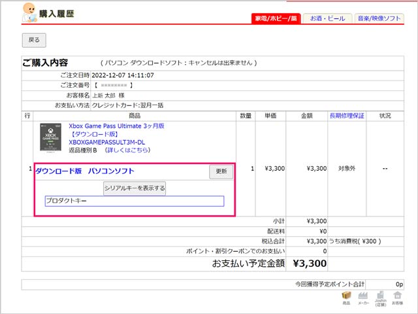Image resolution: width=418 pixels, height=314 pixels.
Task: Switch to the 家電/ホビー/薬 tab
Action: point(276,18)
